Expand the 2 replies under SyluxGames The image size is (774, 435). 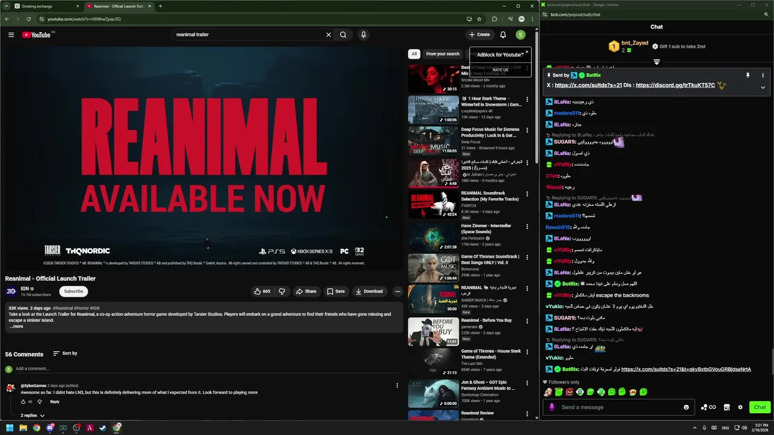33,416
